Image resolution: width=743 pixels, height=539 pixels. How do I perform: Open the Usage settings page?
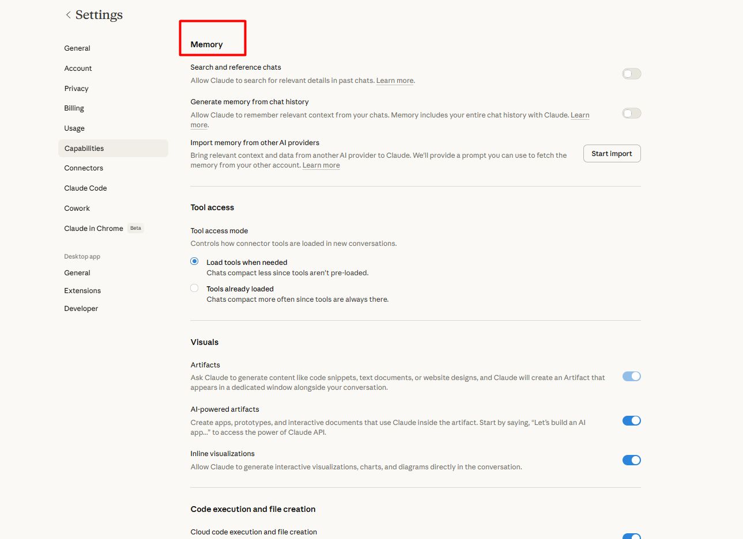point(74,128)
